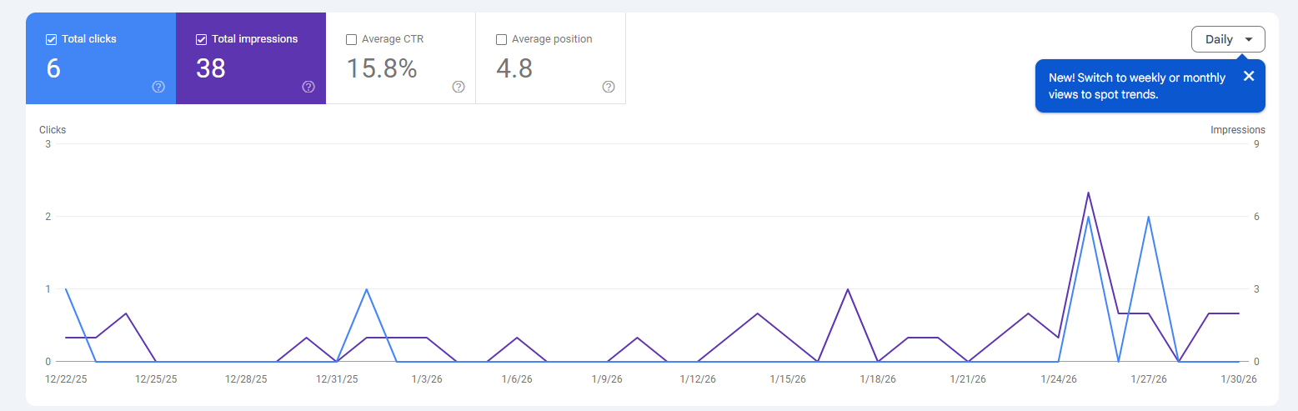Click the clicks peak on 1/1/26
The image size is (1298, 411).
(367, 289)
